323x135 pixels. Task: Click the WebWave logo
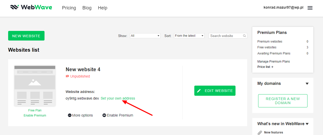point(31,7)
